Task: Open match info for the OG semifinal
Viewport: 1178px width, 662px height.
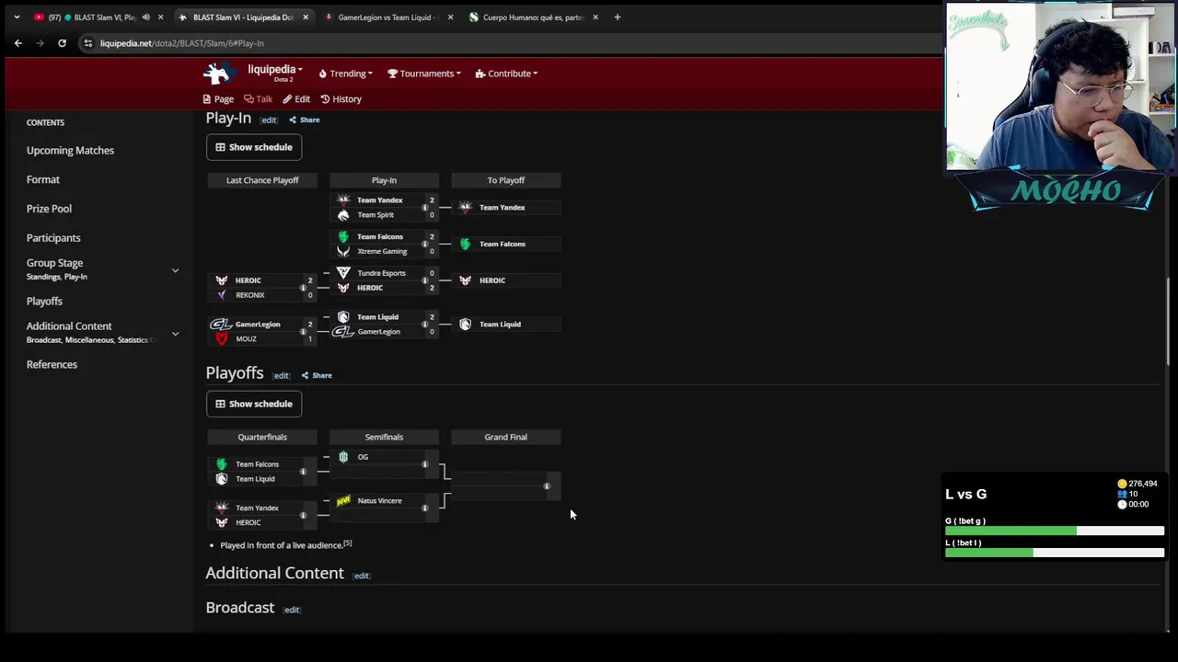Action: (424, 464)
